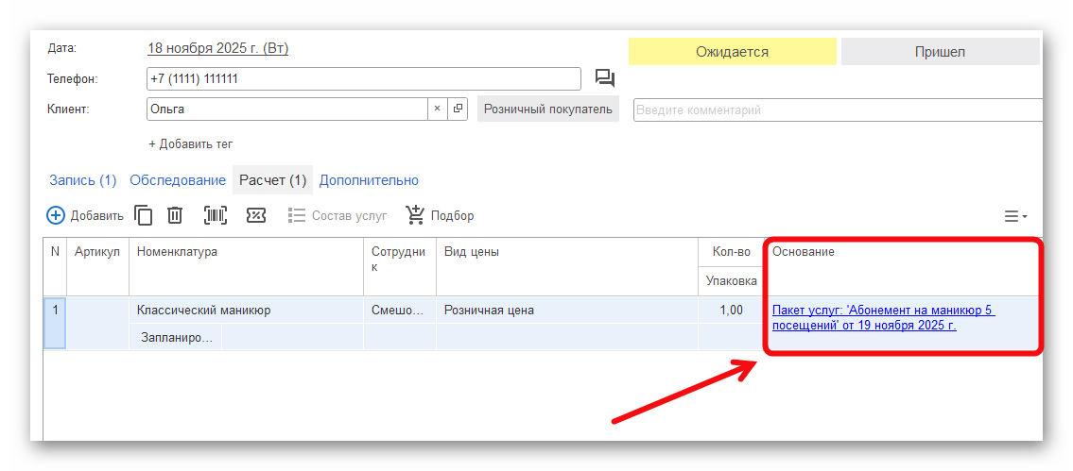Clear the client field with the X icon
The width and height of the screenshot is (1073, 471).
click(437, 109)
